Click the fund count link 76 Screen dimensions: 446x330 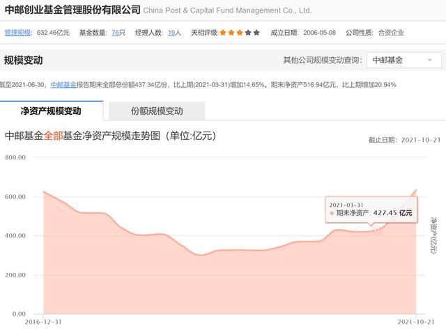(x=115, y=33)
